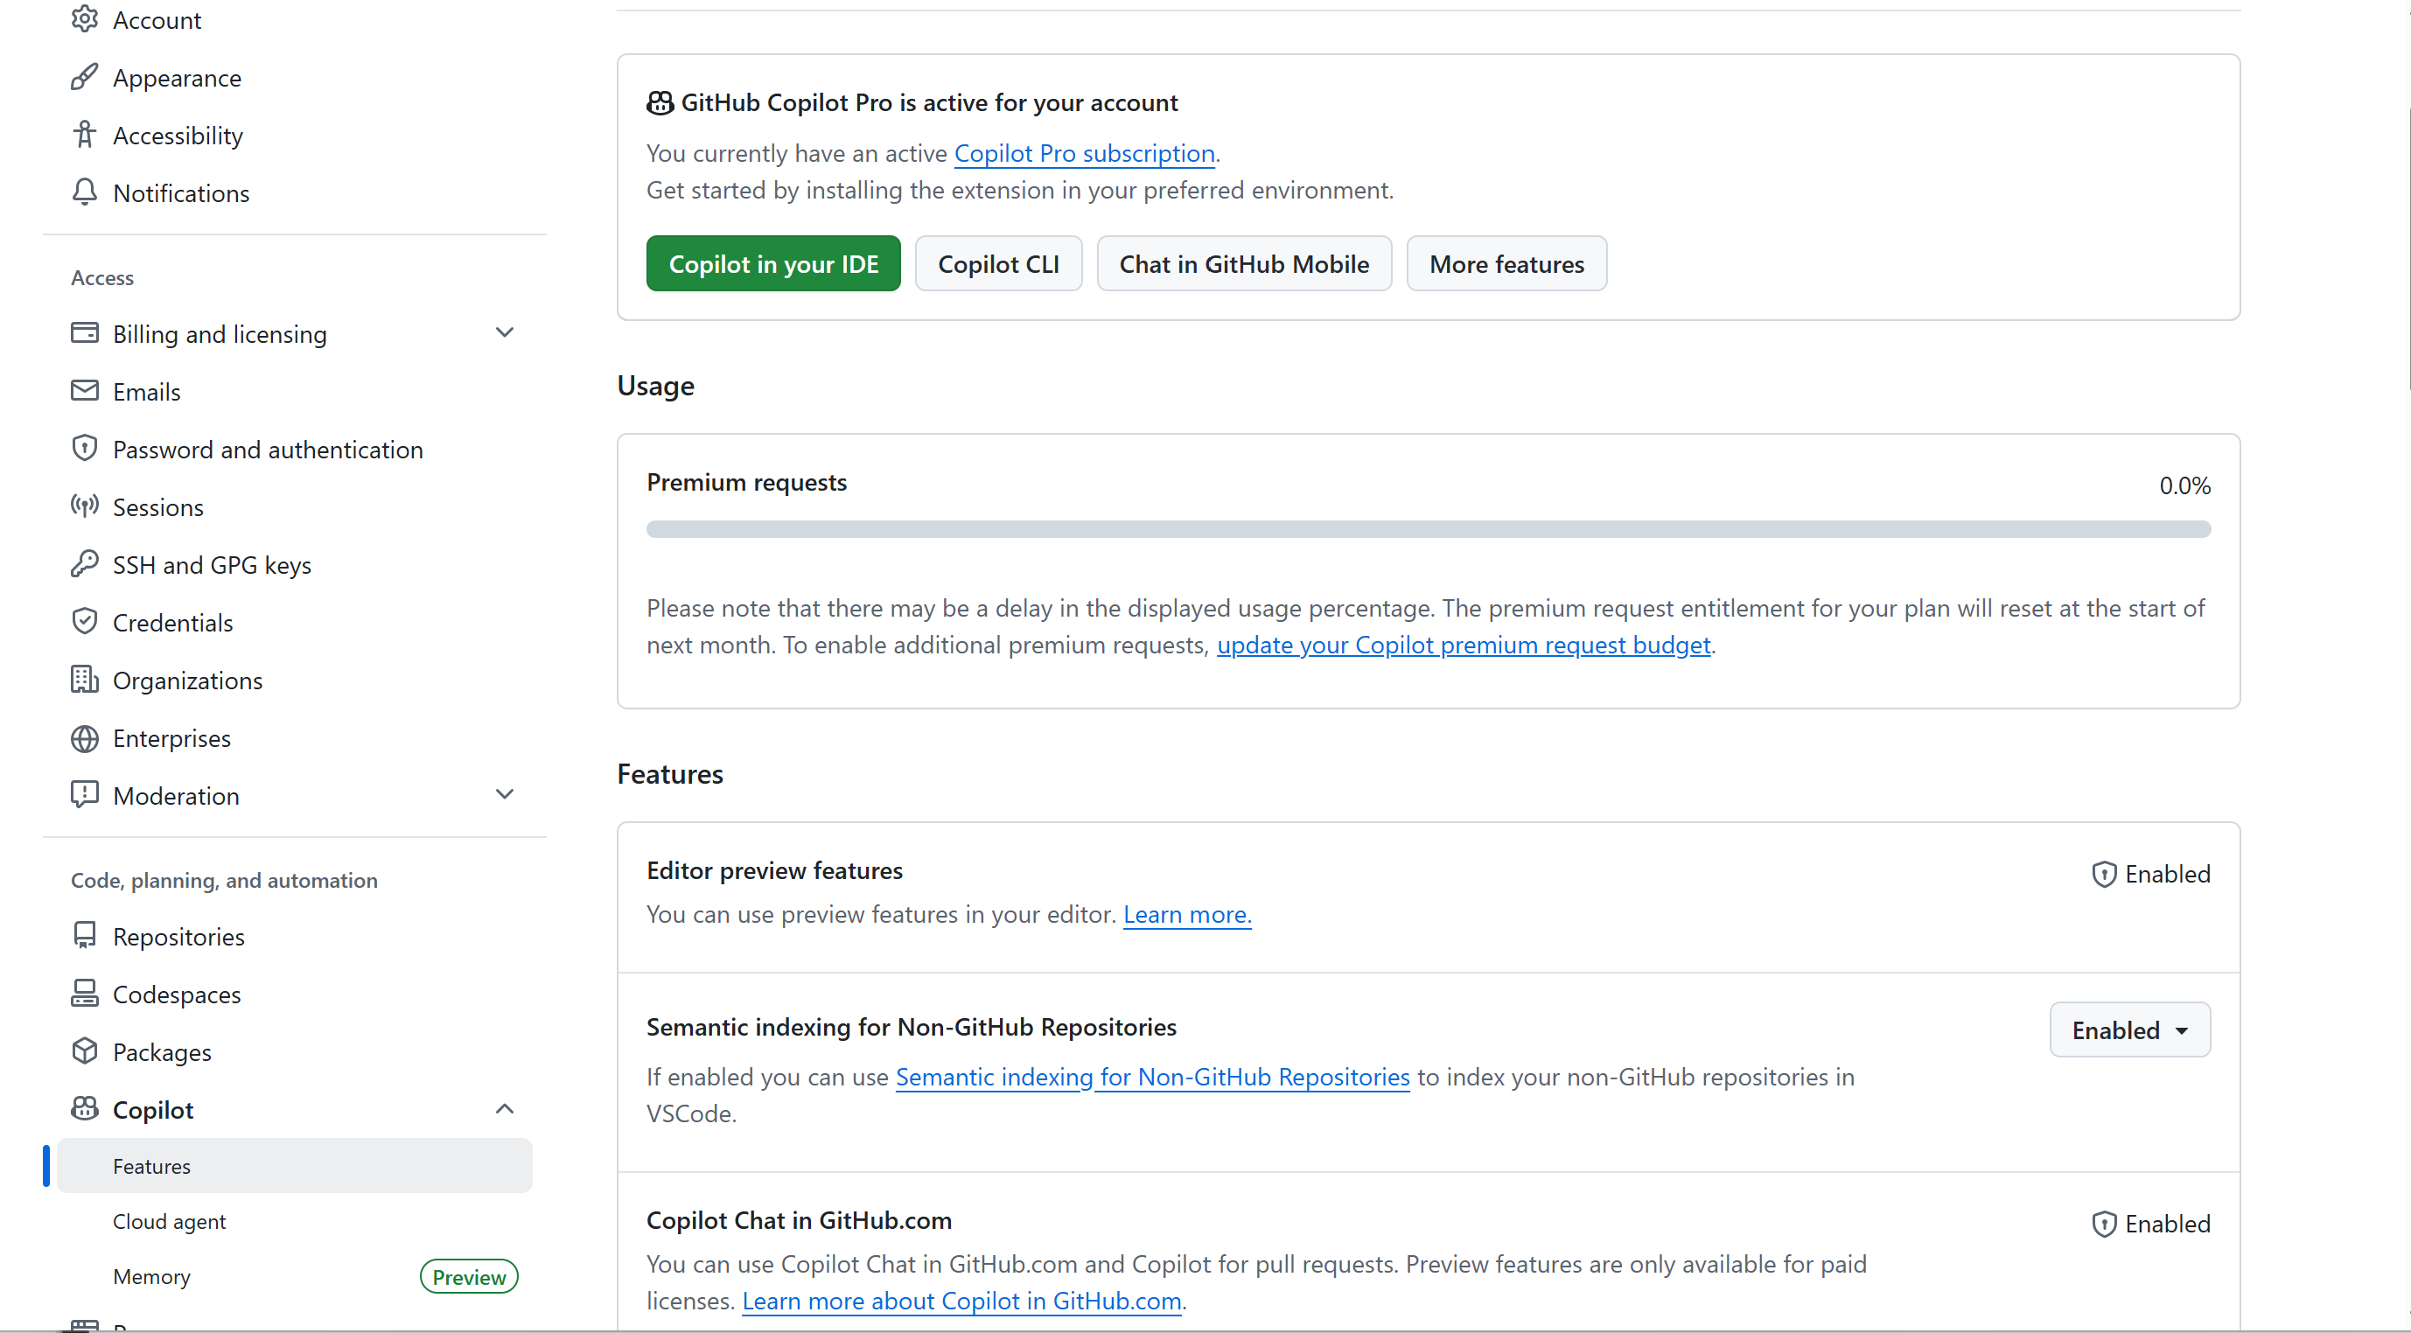2411x1333 pixels.
Task: Click the Enterprises globe icon
Action: tap(84, 738)
